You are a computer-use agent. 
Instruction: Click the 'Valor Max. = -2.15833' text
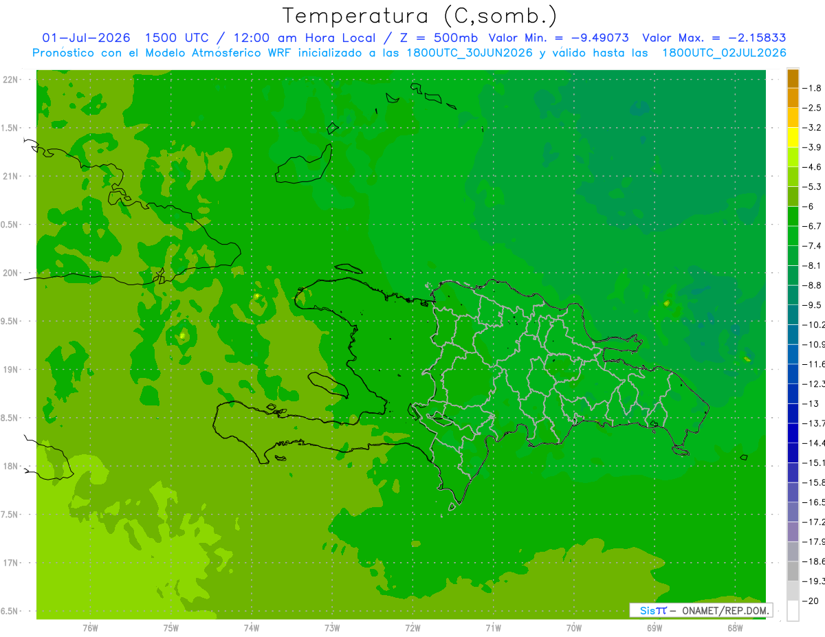714,38
